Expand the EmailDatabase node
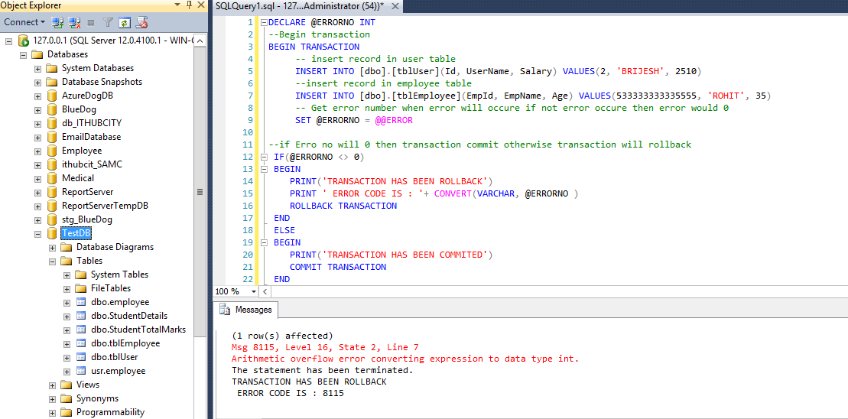This screenshot has width=848, height=419. [37, 138]
